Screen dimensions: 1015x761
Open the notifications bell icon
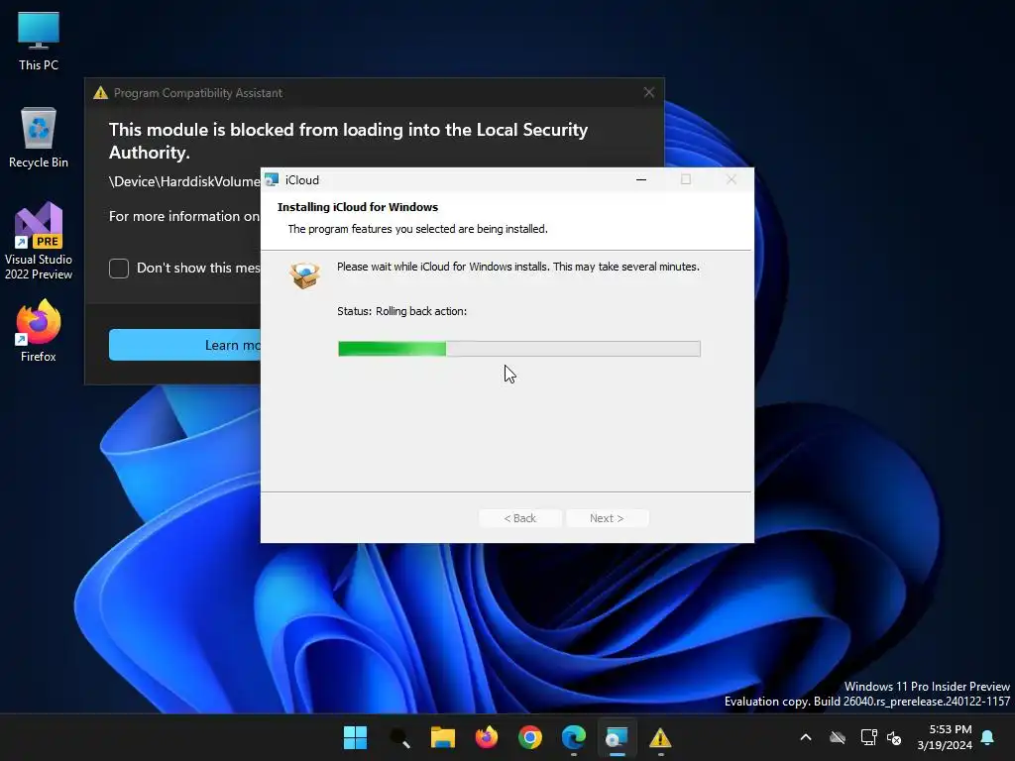point(988,737)
